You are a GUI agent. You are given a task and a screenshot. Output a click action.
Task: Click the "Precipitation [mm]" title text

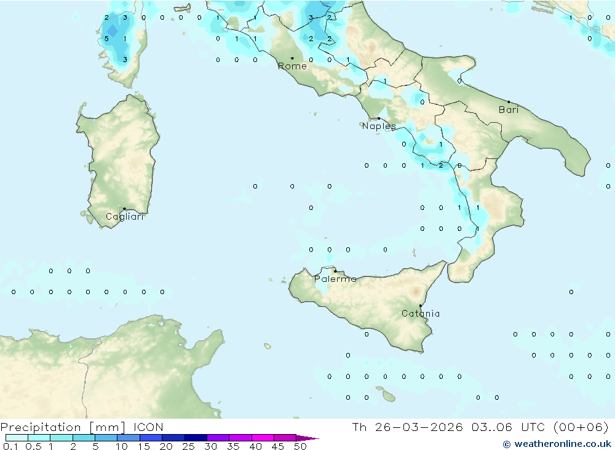tap(63, 427)
